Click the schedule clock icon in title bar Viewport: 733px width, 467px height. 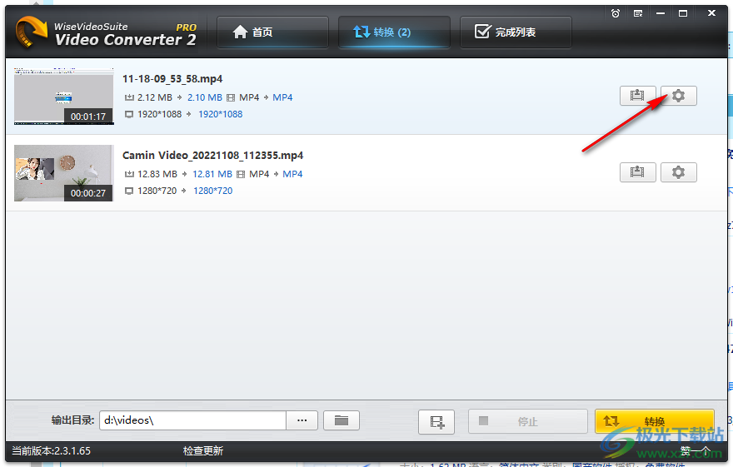[x=616, y=13]
